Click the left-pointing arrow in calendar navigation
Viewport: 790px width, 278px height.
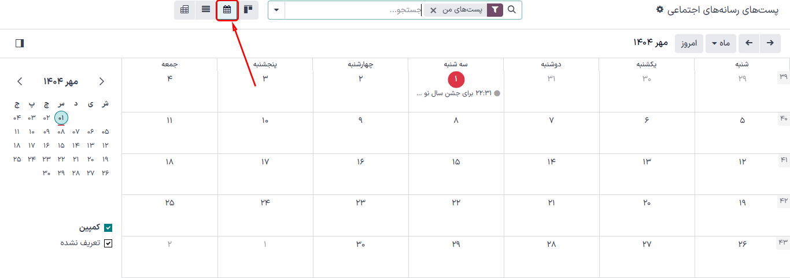749,43
